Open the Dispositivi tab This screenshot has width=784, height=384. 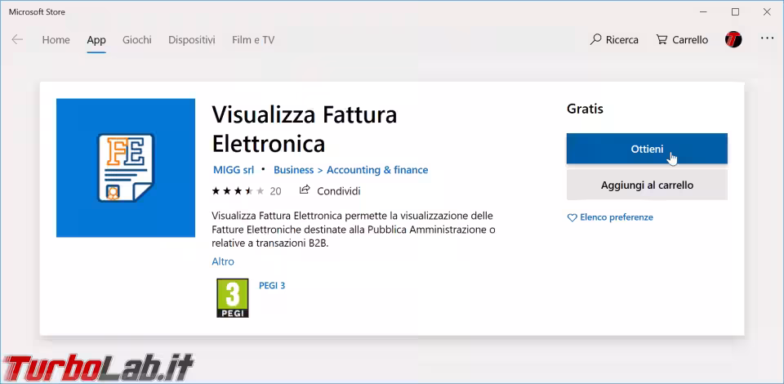coord(191,40)
